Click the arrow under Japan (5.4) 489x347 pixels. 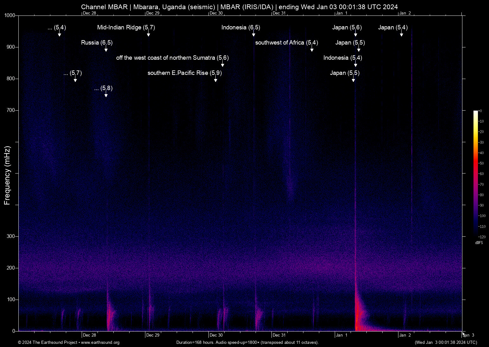pos(402,34)
